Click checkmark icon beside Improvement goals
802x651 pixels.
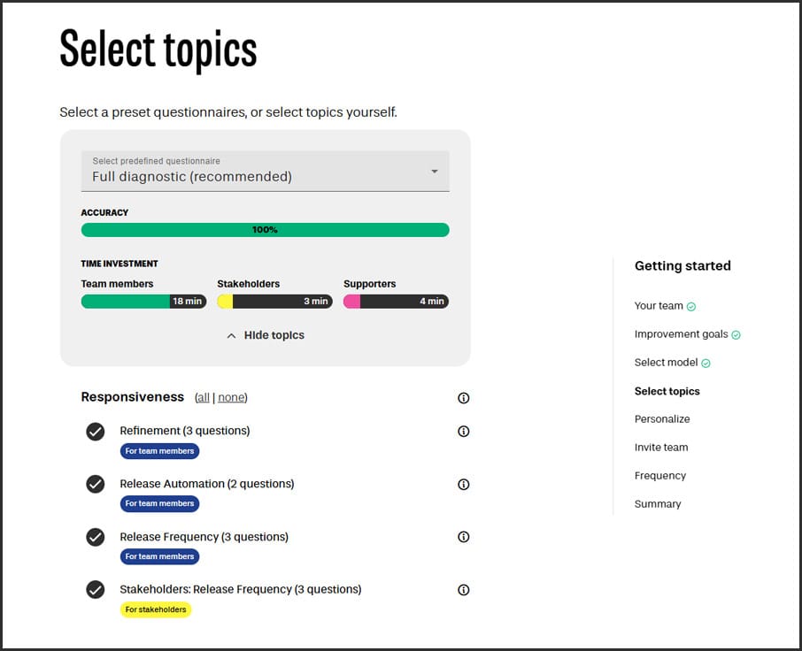(736, 335)
